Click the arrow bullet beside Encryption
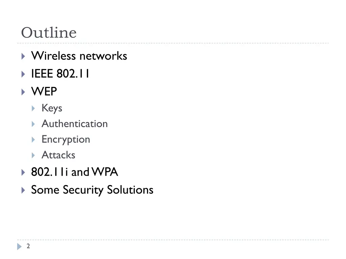This screenshot has width=346, height=259. [33, 140]
